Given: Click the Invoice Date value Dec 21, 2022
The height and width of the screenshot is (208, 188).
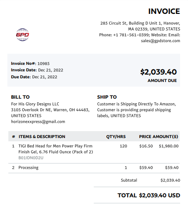Looking at the screenshot, I should 51,70.
